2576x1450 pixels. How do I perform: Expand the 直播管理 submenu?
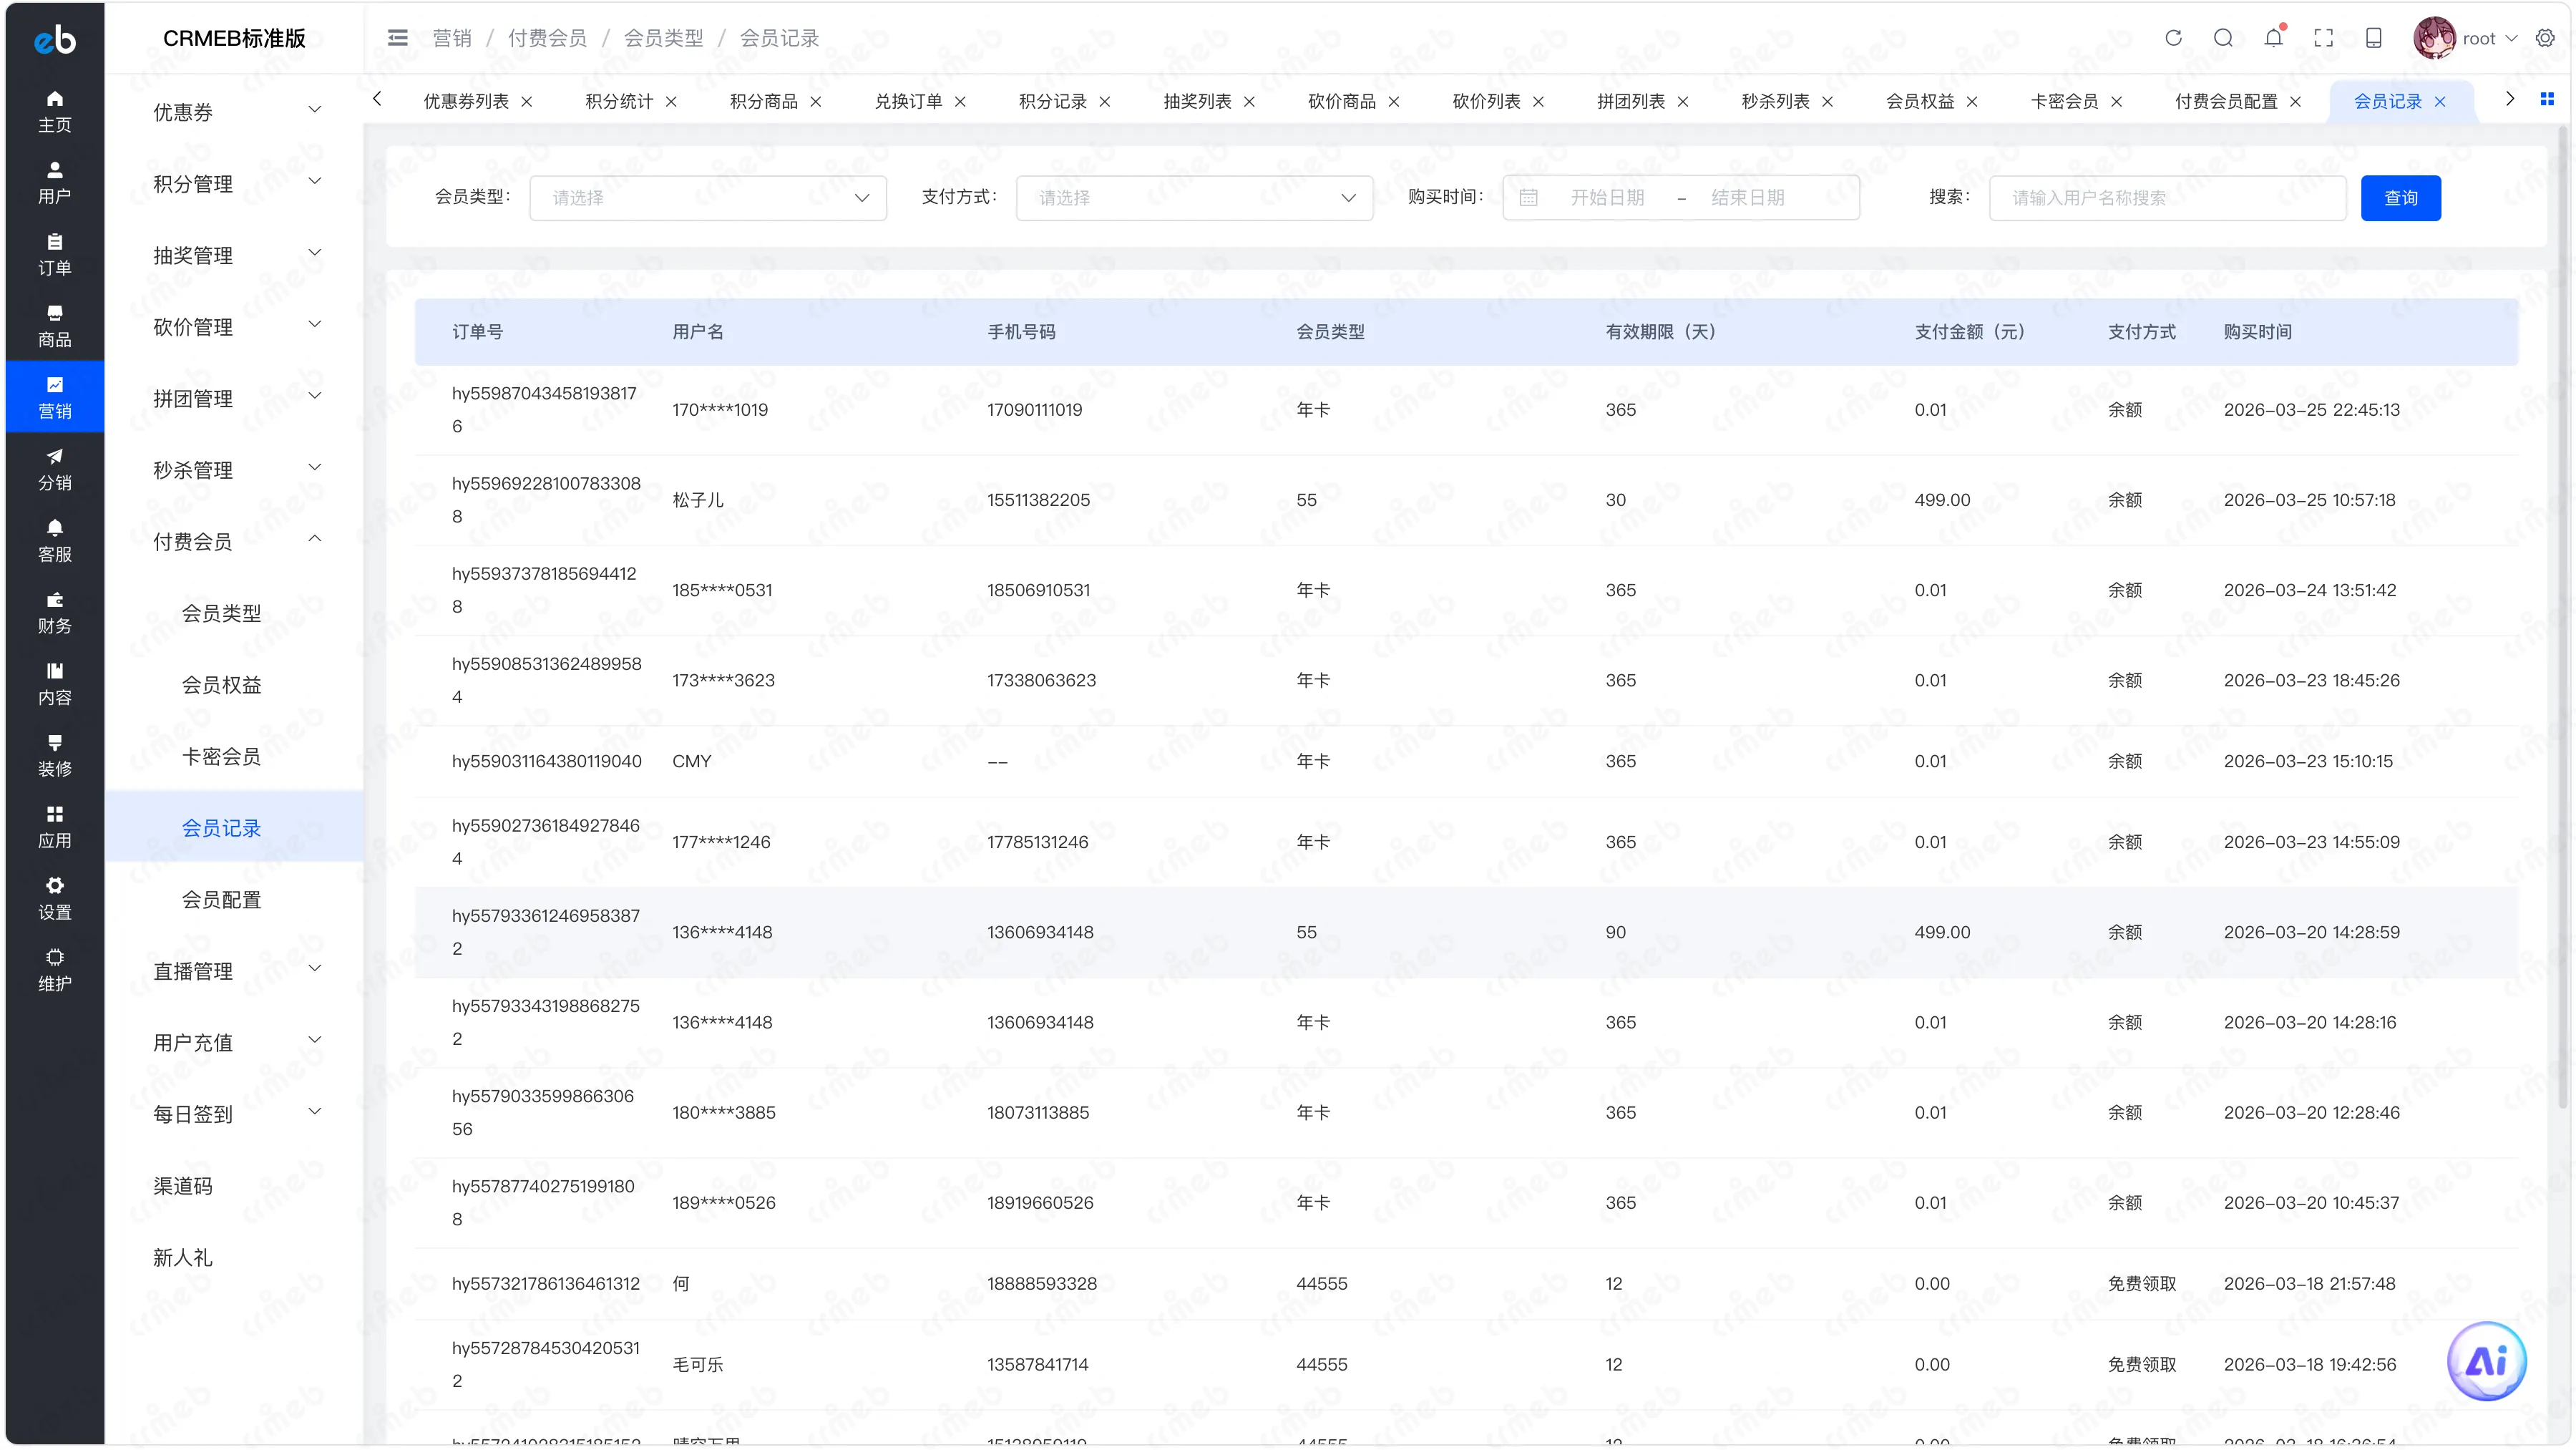click(236, 970)
